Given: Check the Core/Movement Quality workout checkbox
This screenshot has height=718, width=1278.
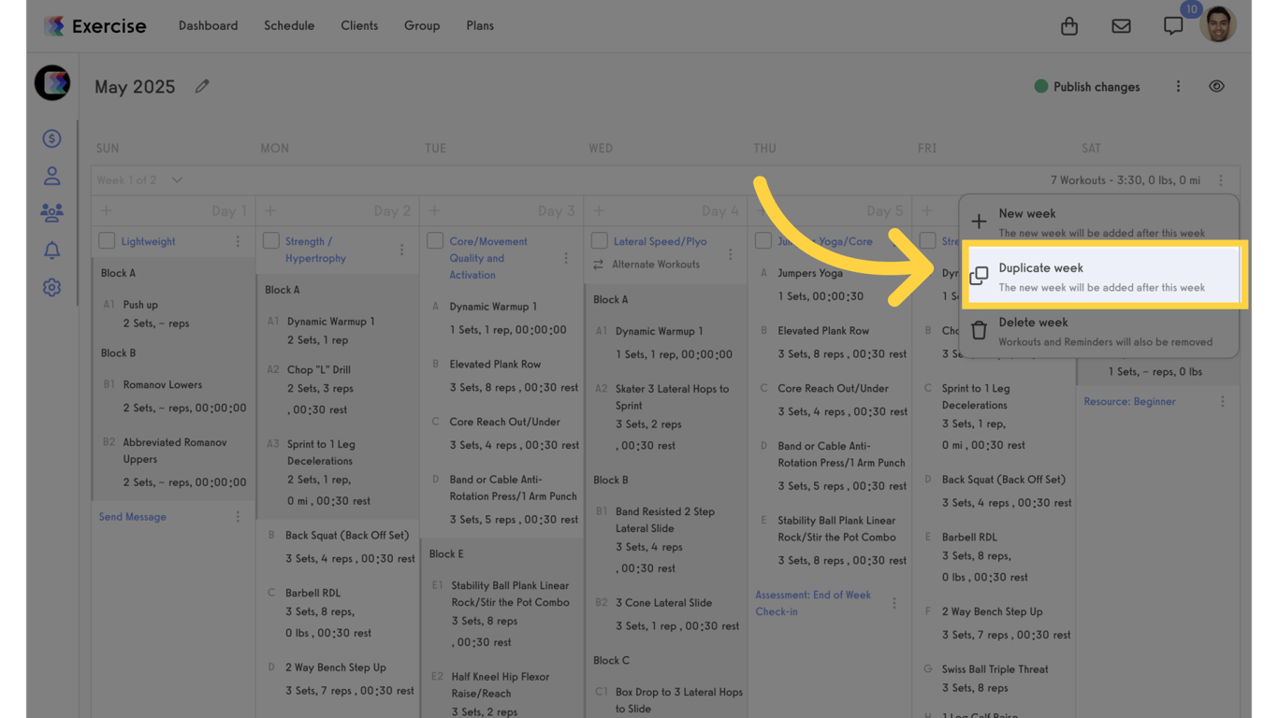Looking at the screenshot, I should [435, 241].
